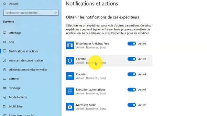
Task: Click 'Activé : Bannières, Sons' under Courrier
Action: click(x=91, y=78)
